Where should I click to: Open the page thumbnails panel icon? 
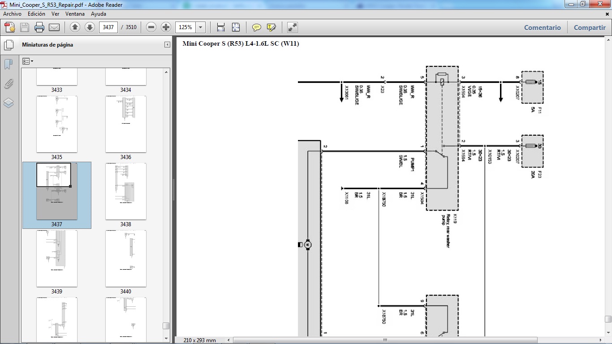click(9, 45)
